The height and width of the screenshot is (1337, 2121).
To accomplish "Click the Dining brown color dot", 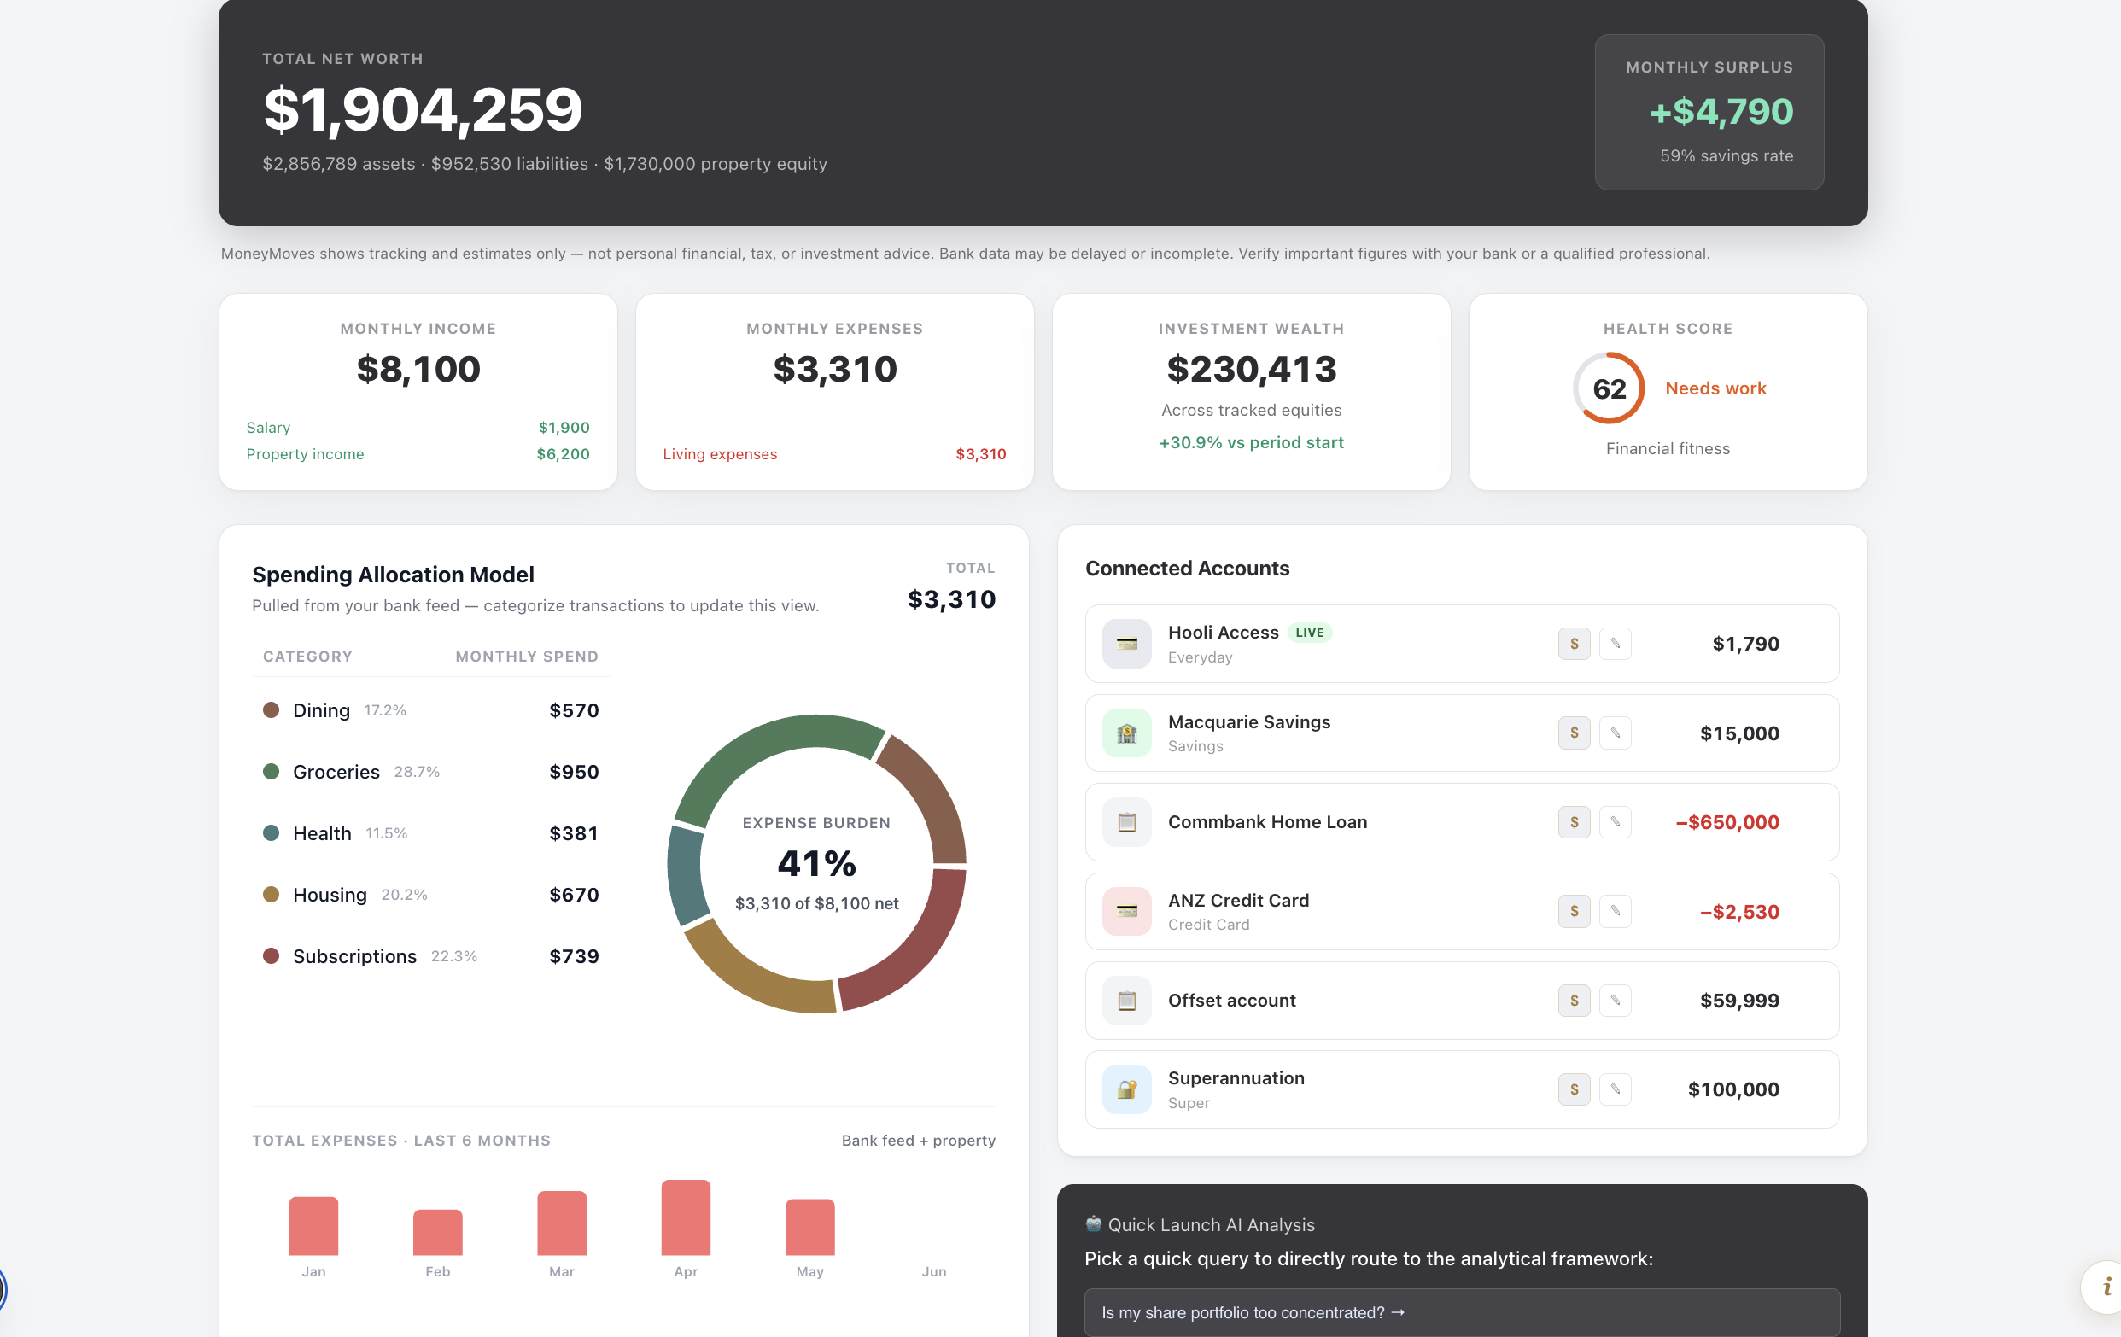I will (272, 709).
